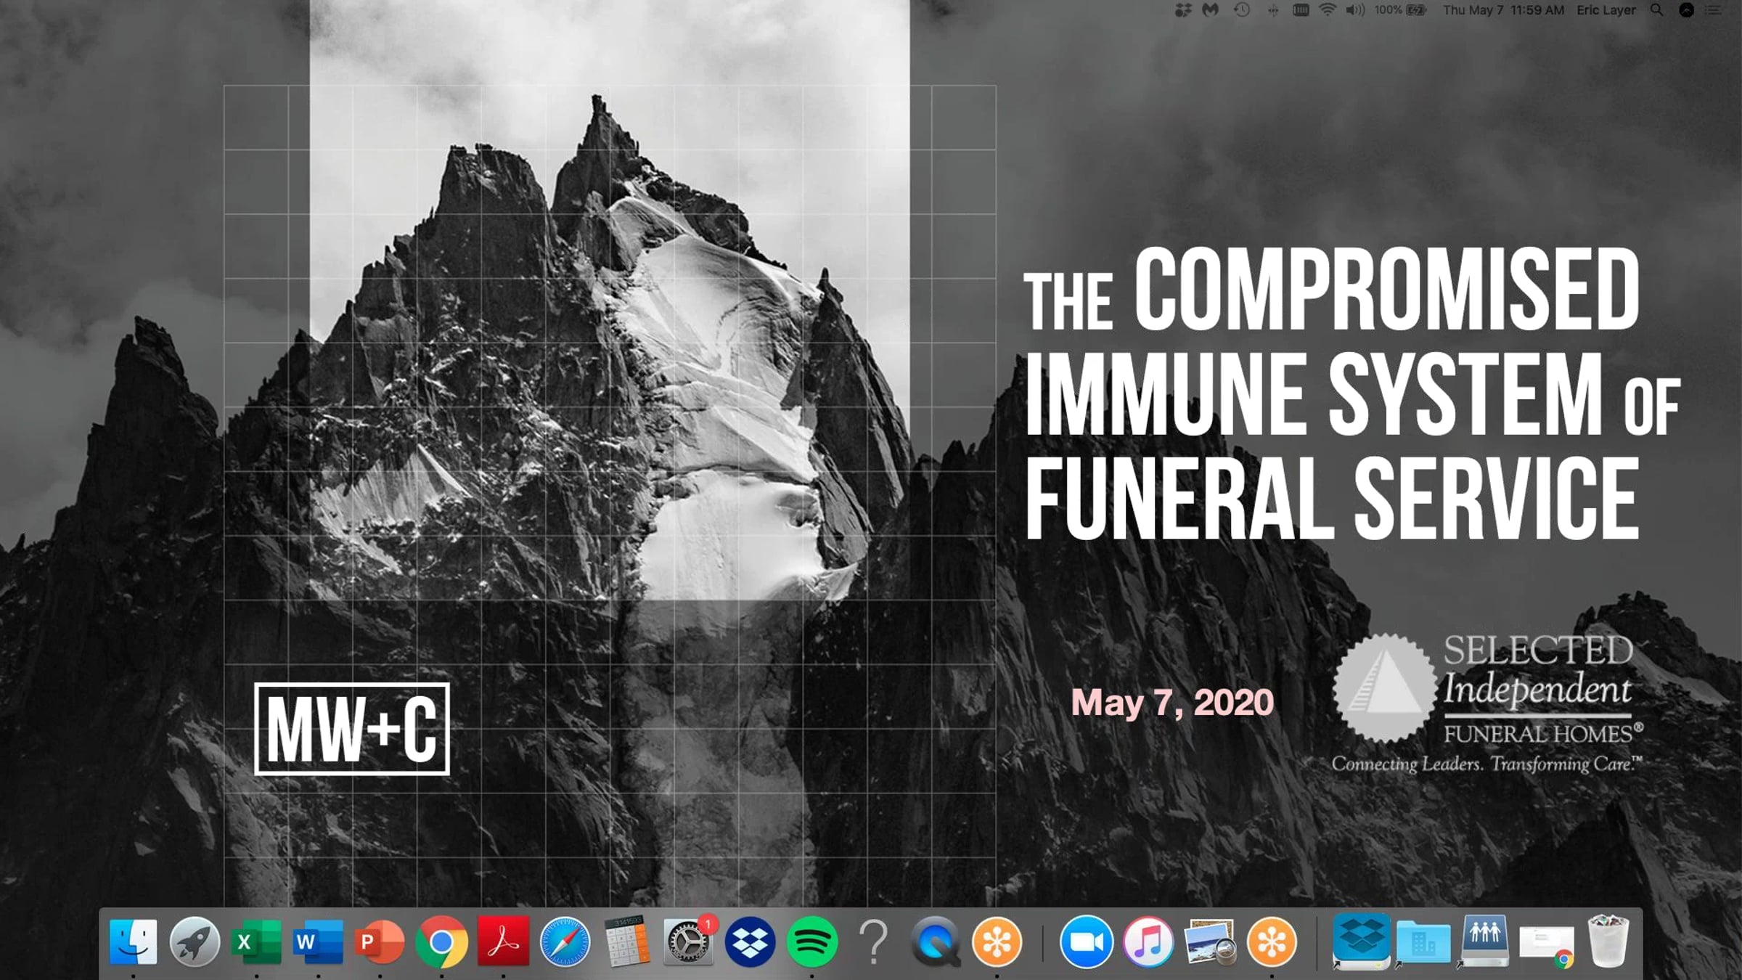Open PowerPoint from the Dock
This screenshot has height=980, width=1742.
point(380,942)
